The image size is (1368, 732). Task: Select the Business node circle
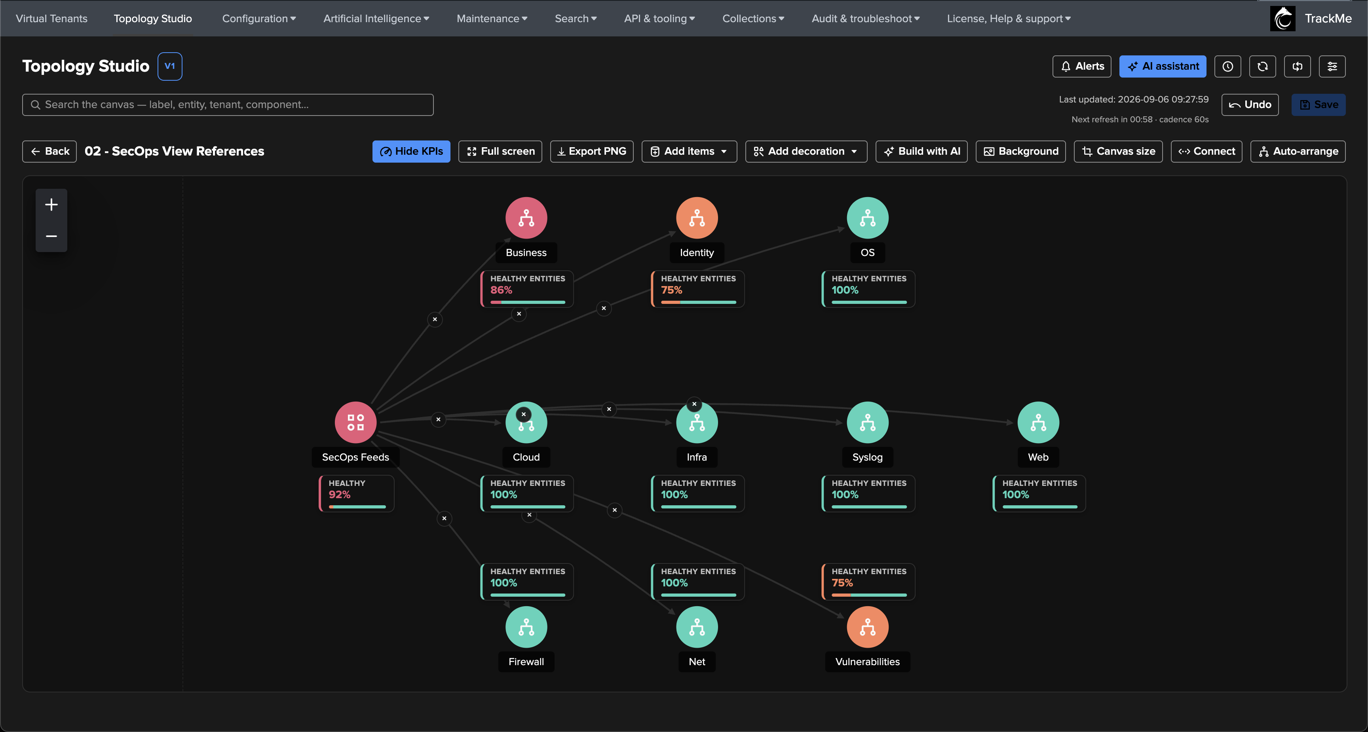526,218
